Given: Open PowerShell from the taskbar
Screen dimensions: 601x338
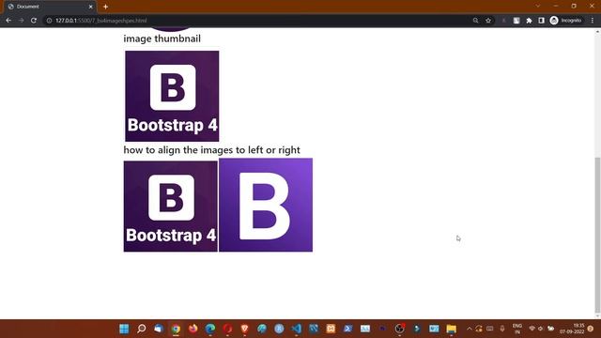Looking at the screenshot, I should click(348, 329).
